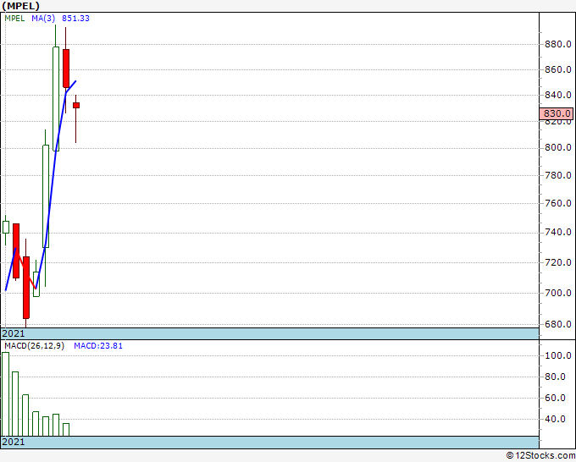The image size is (576, 462).
Task: Select the shortest last MACD histogram bar
Action: 66,430
